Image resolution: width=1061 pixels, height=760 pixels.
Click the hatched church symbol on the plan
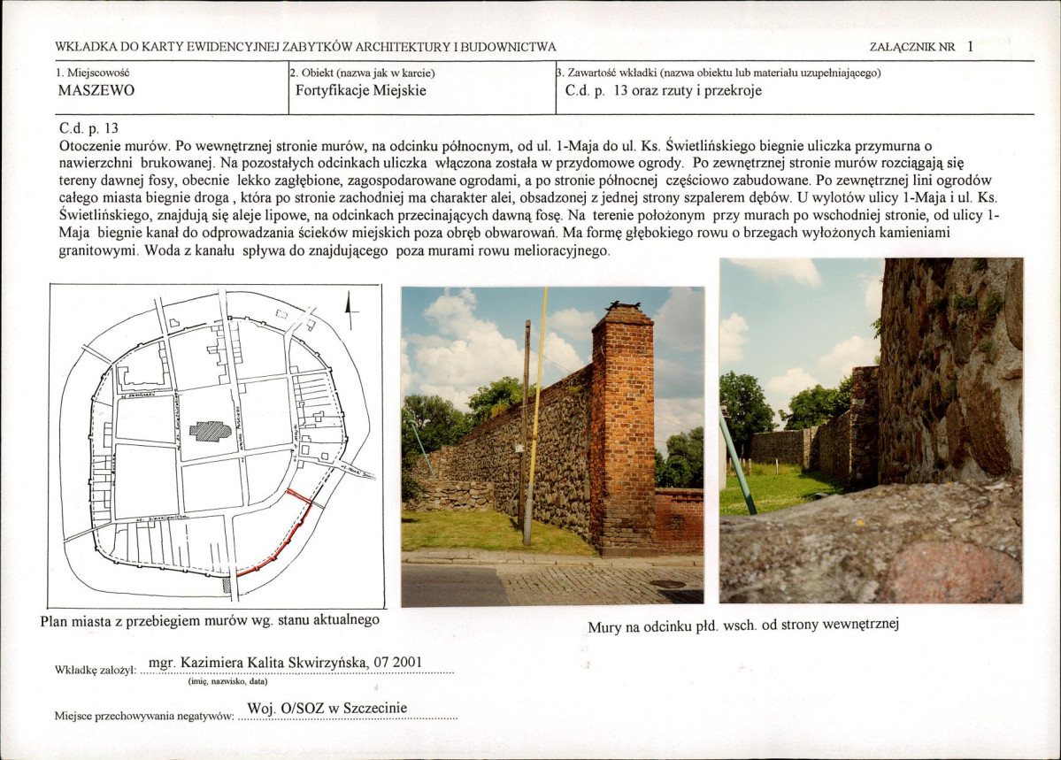[x=210, y=431]
